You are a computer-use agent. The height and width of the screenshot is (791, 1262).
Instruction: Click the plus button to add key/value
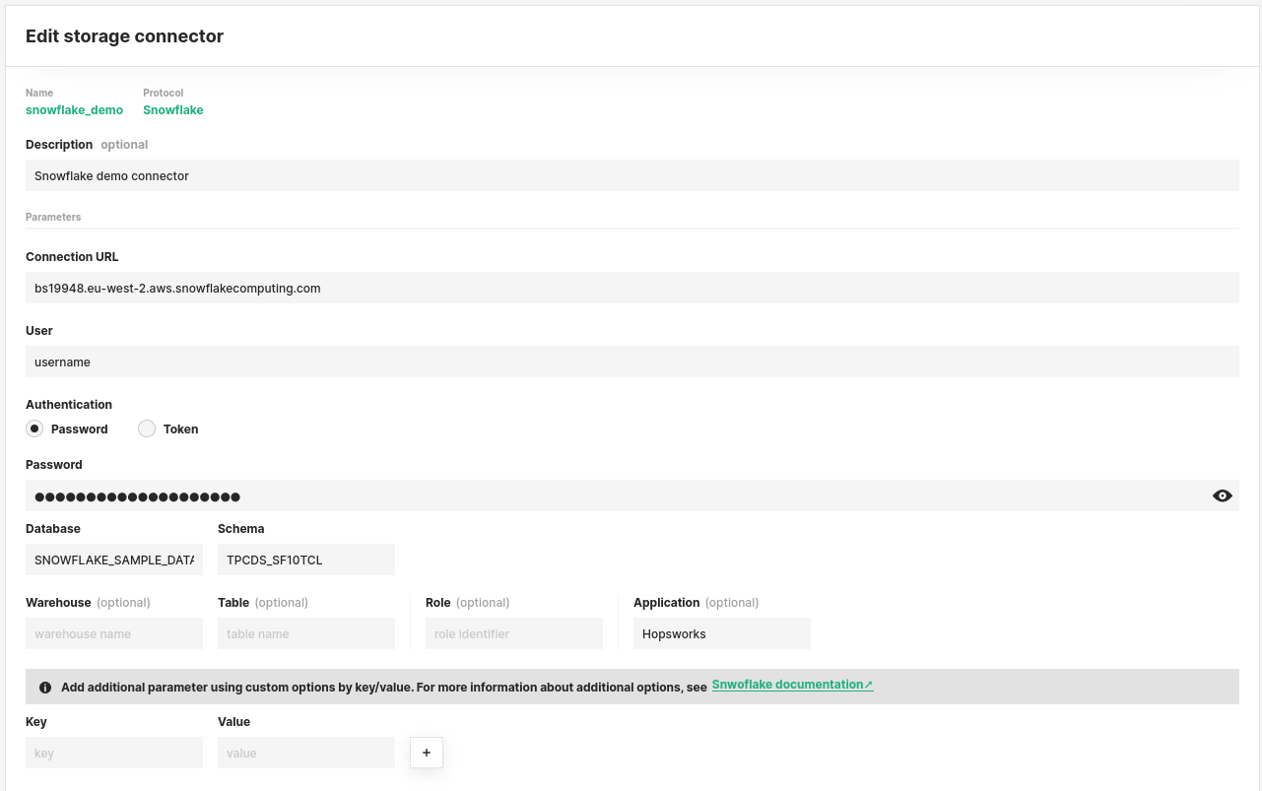point(427,753)
